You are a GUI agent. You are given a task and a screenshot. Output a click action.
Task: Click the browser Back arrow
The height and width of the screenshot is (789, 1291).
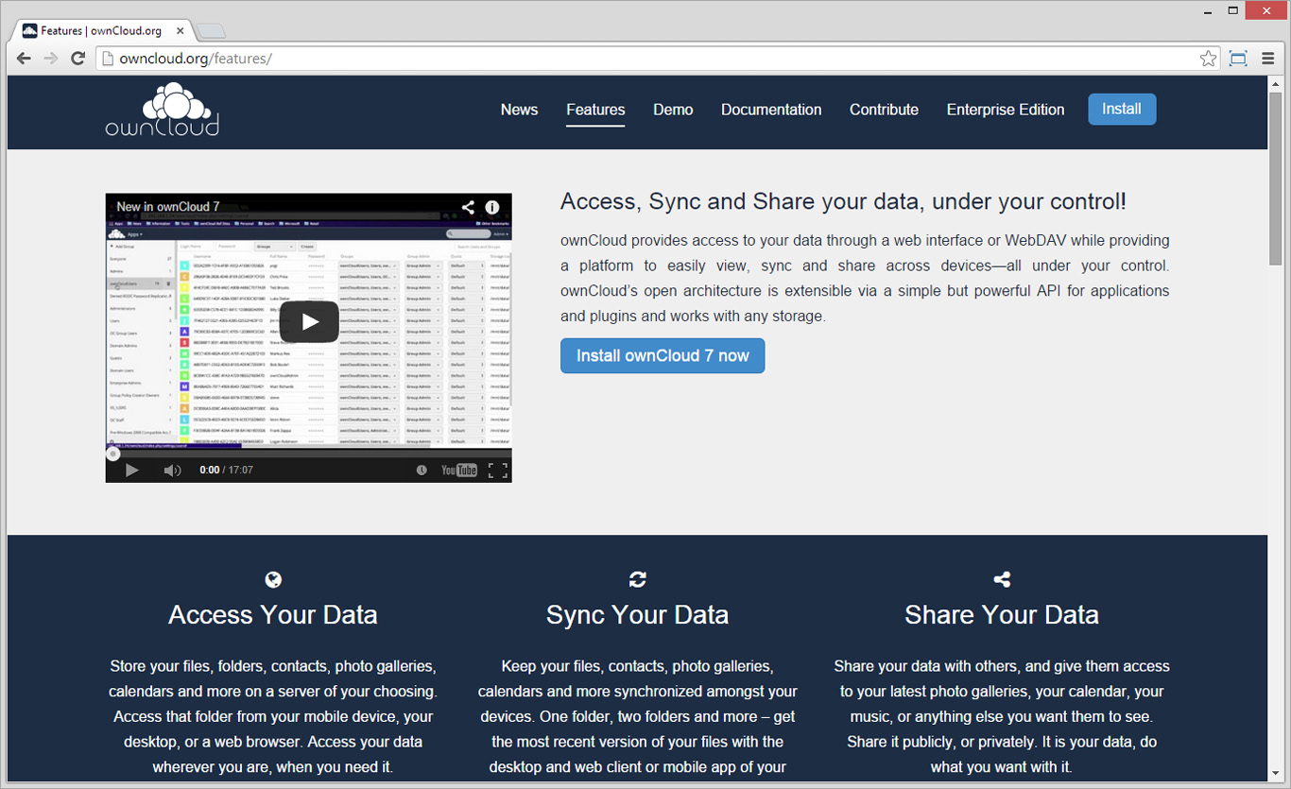(24, 59)
